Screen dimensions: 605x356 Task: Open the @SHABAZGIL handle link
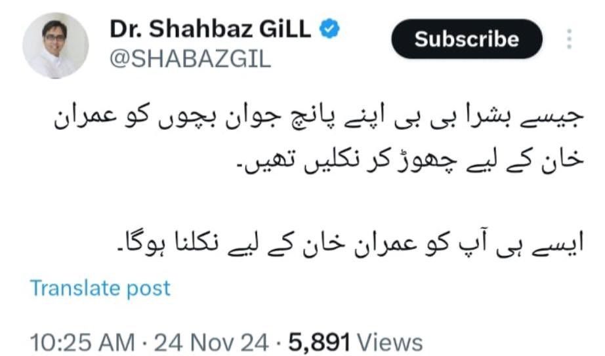click(x=190, y=60)
